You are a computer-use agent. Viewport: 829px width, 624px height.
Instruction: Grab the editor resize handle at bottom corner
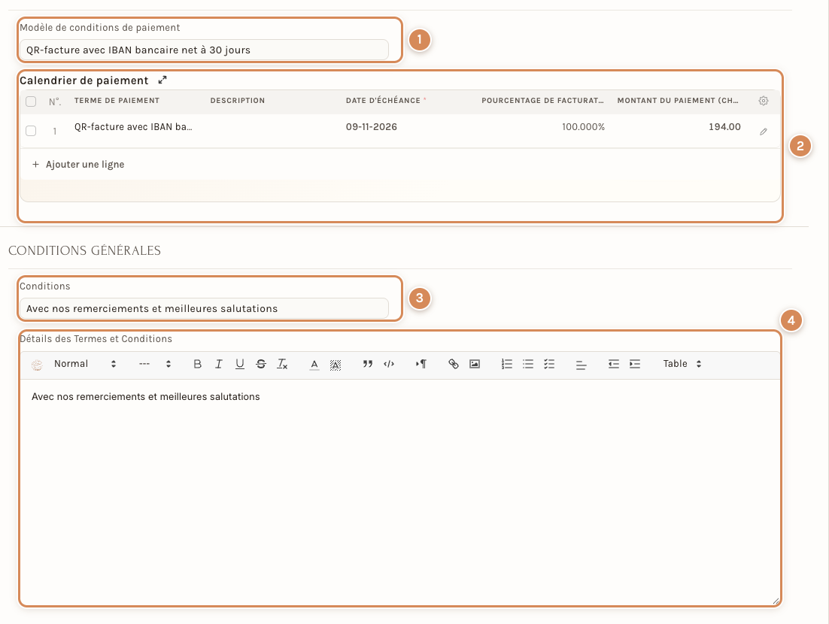[x=776, y=601]
